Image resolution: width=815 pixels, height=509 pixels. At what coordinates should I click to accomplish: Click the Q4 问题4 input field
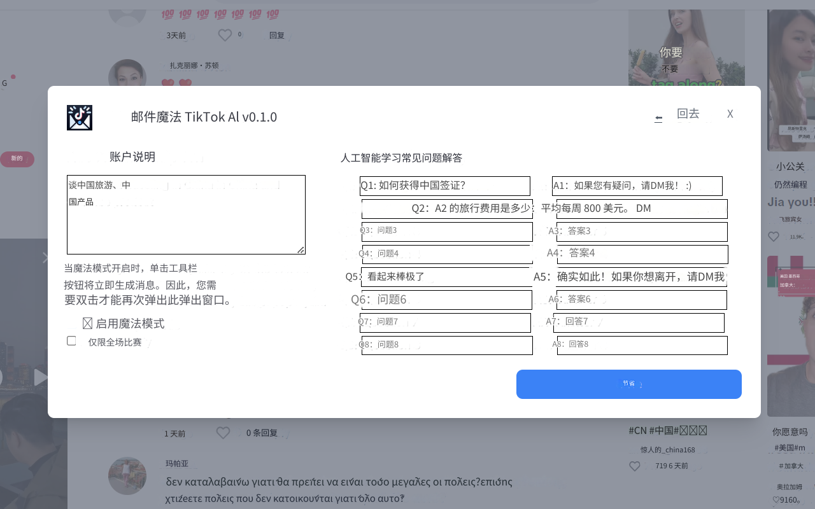pyautogui.click(x=448, y=254)
